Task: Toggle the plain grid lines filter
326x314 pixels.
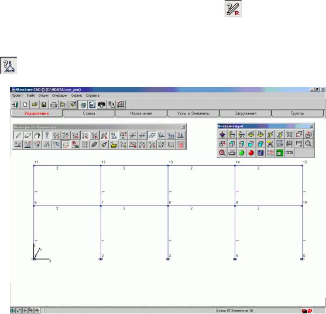Action: click(x=85, y=145)
